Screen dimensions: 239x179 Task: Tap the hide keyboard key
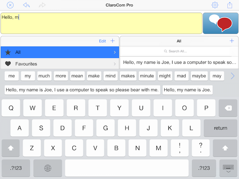(228, 168)
